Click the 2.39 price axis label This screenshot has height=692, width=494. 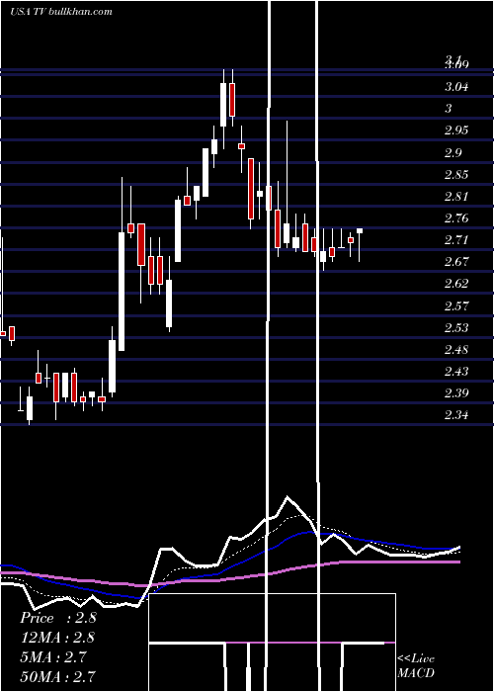point(456,392)
